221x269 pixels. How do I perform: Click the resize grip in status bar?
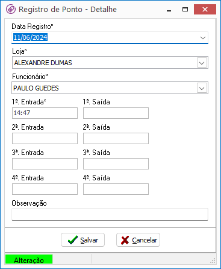213,261
